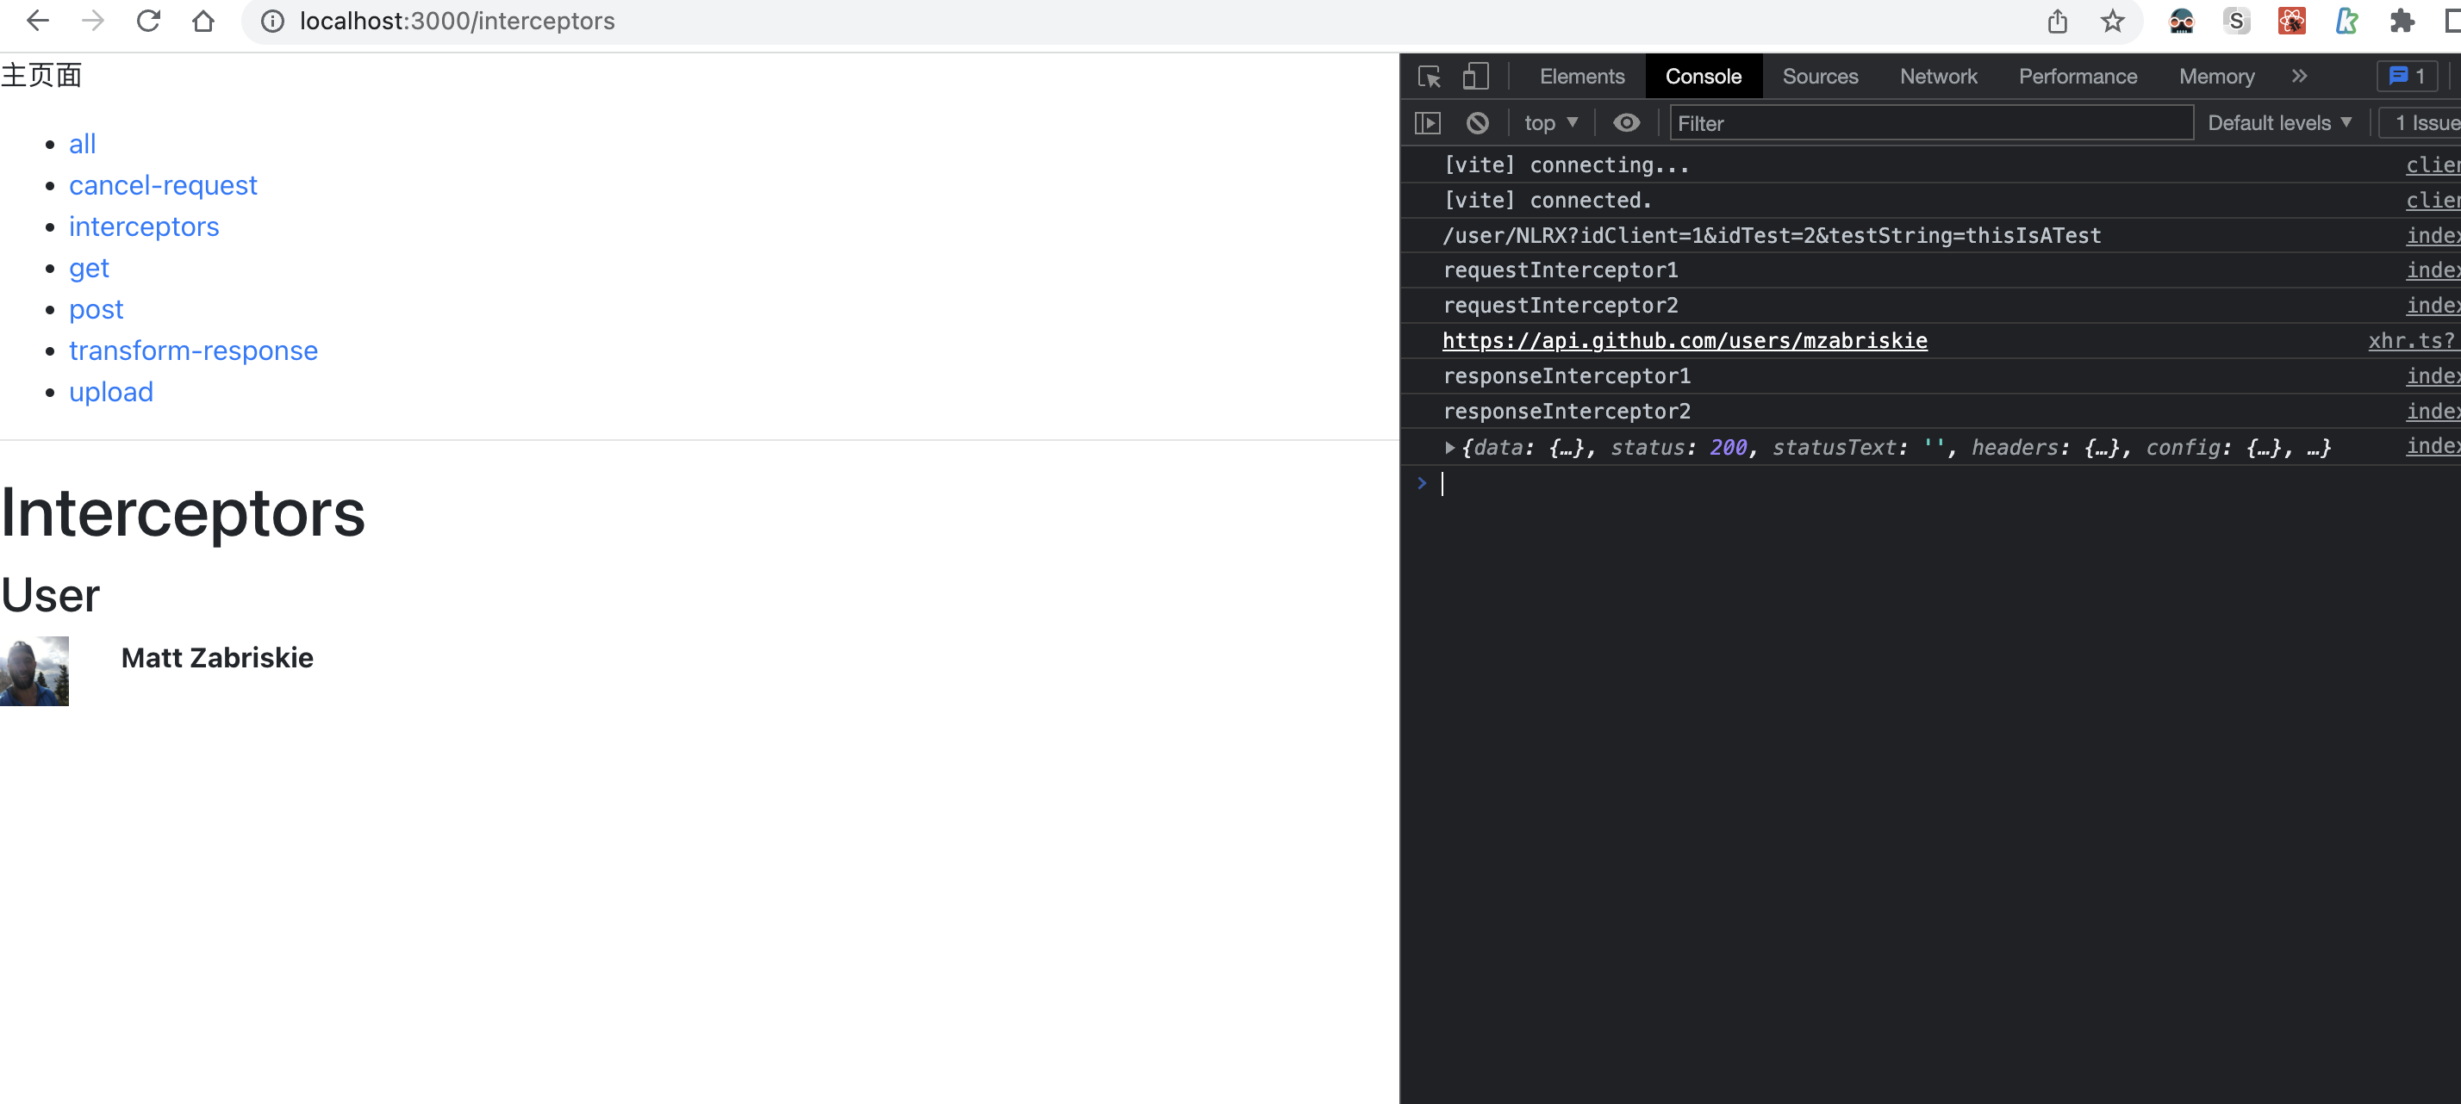Image resolution: width=2461 pixels, height=1104 pixels.
Task: Select the Performance panel tab
Action: click(2073, 75)
